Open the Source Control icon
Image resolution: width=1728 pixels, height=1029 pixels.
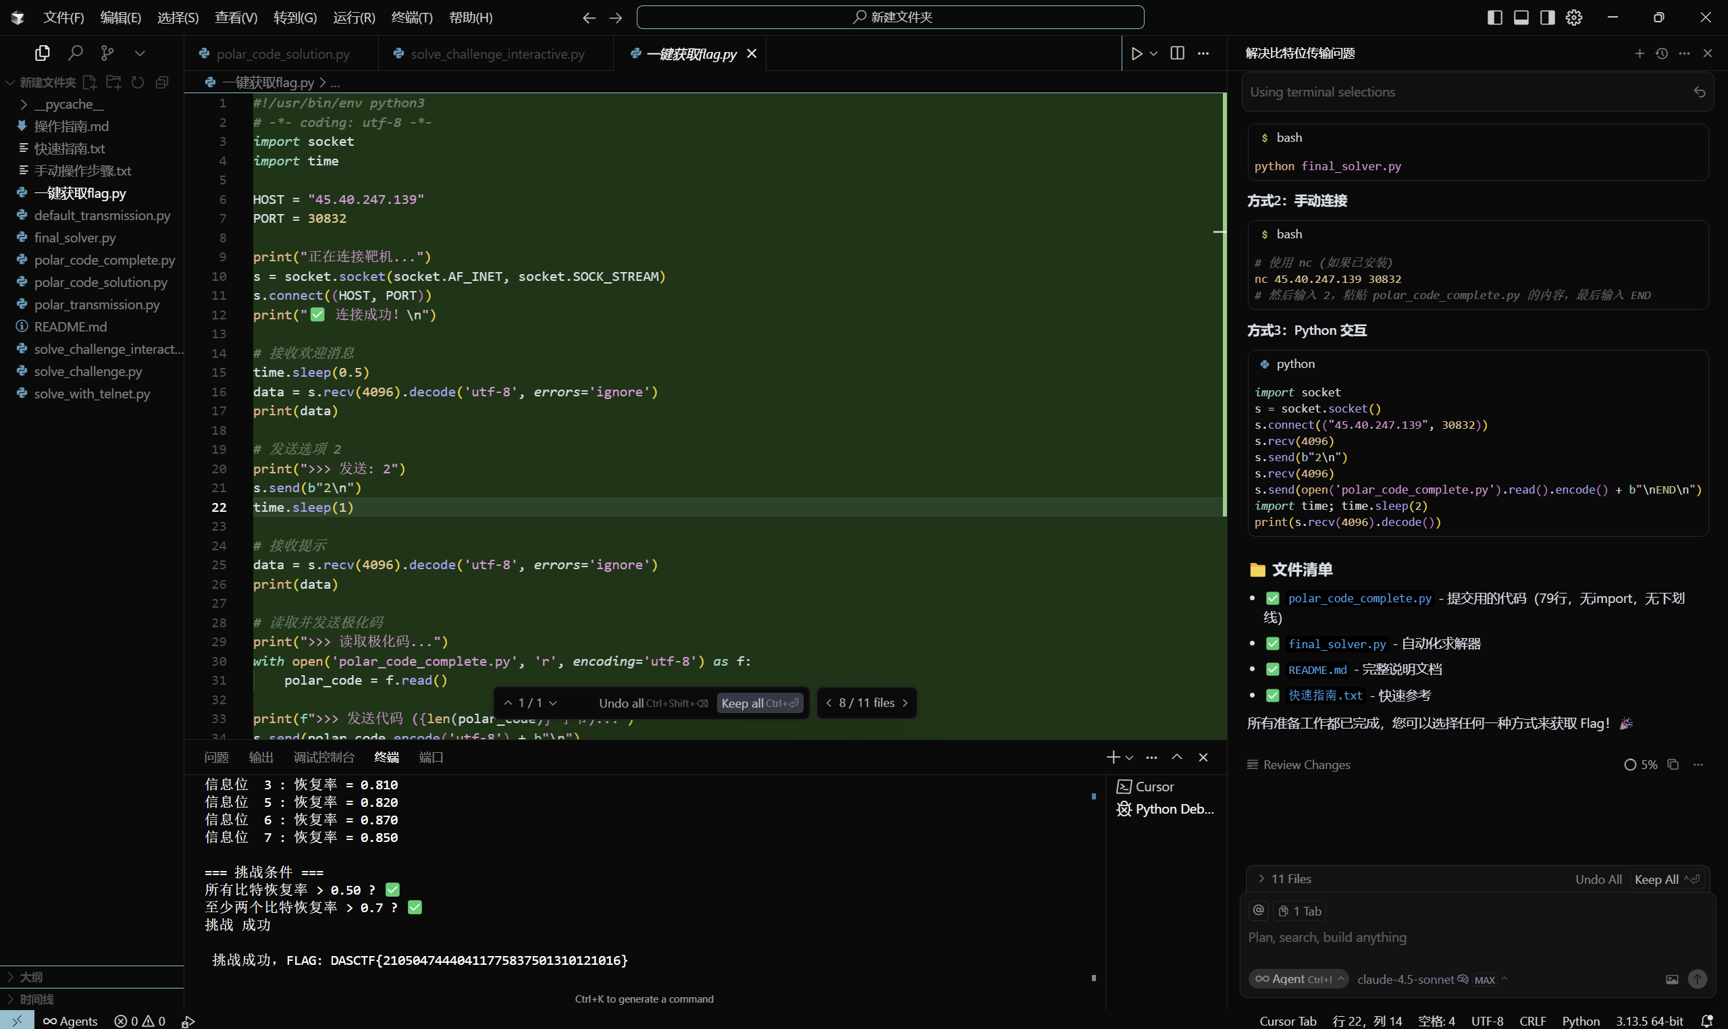point(107,53)
